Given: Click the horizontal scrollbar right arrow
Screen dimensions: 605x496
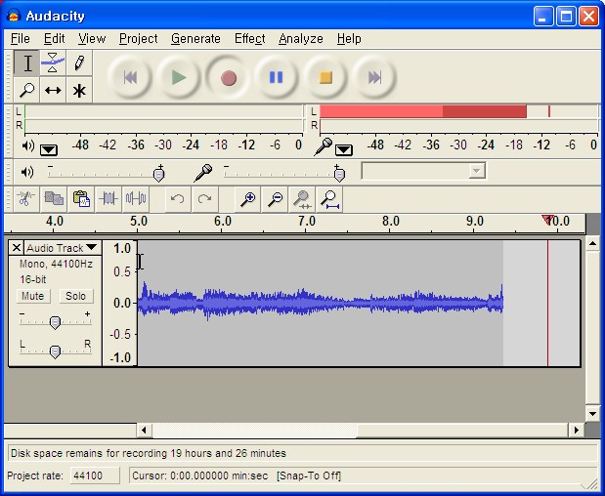Looking at the screenshot, I should tap(576, 430).
